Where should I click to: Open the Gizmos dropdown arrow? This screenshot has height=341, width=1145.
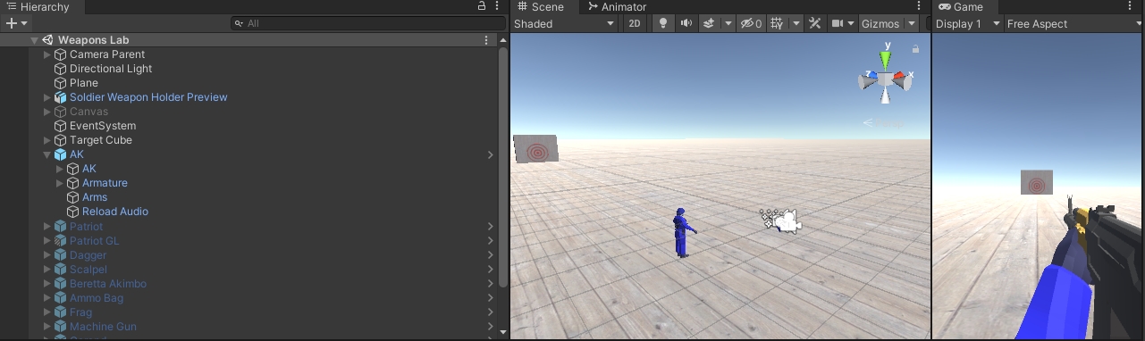click(912, 24)
